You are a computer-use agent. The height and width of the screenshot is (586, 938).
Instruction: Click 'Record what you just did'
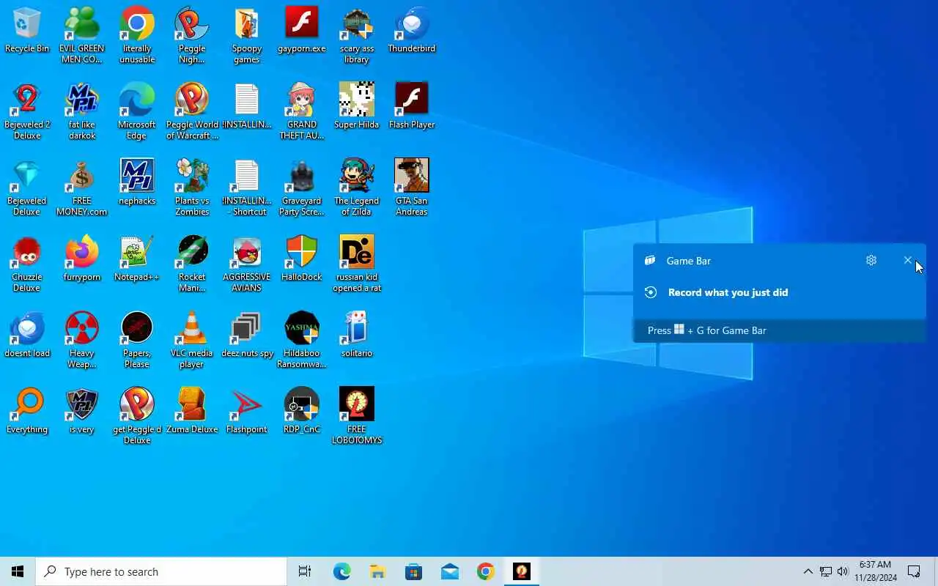click(x=728, y=292)
